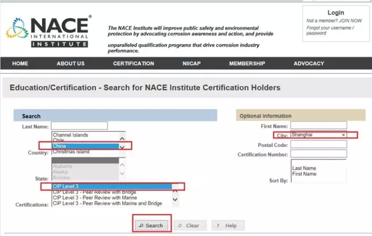This screenshot has height=236, width=372.
Task: Pick Last Name in Sort By list
Action: coord(303,167)
